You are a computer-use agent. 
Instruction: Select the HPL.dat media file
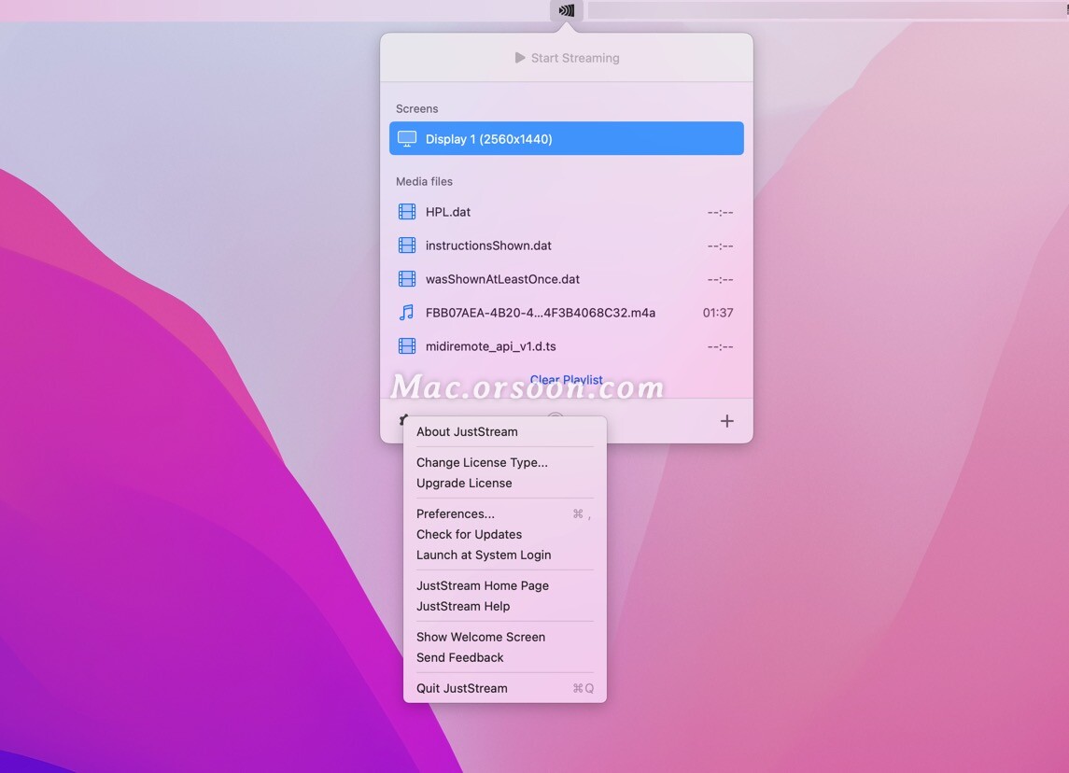click(567, 212)
